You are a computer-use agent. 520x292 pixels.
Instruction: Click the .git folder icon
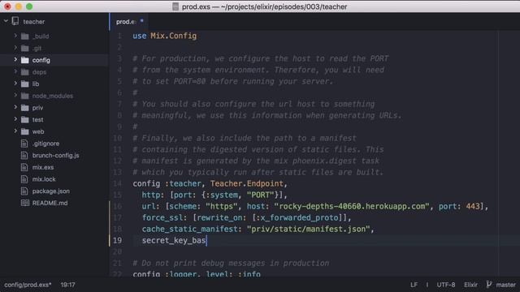(x=25, y=48)
